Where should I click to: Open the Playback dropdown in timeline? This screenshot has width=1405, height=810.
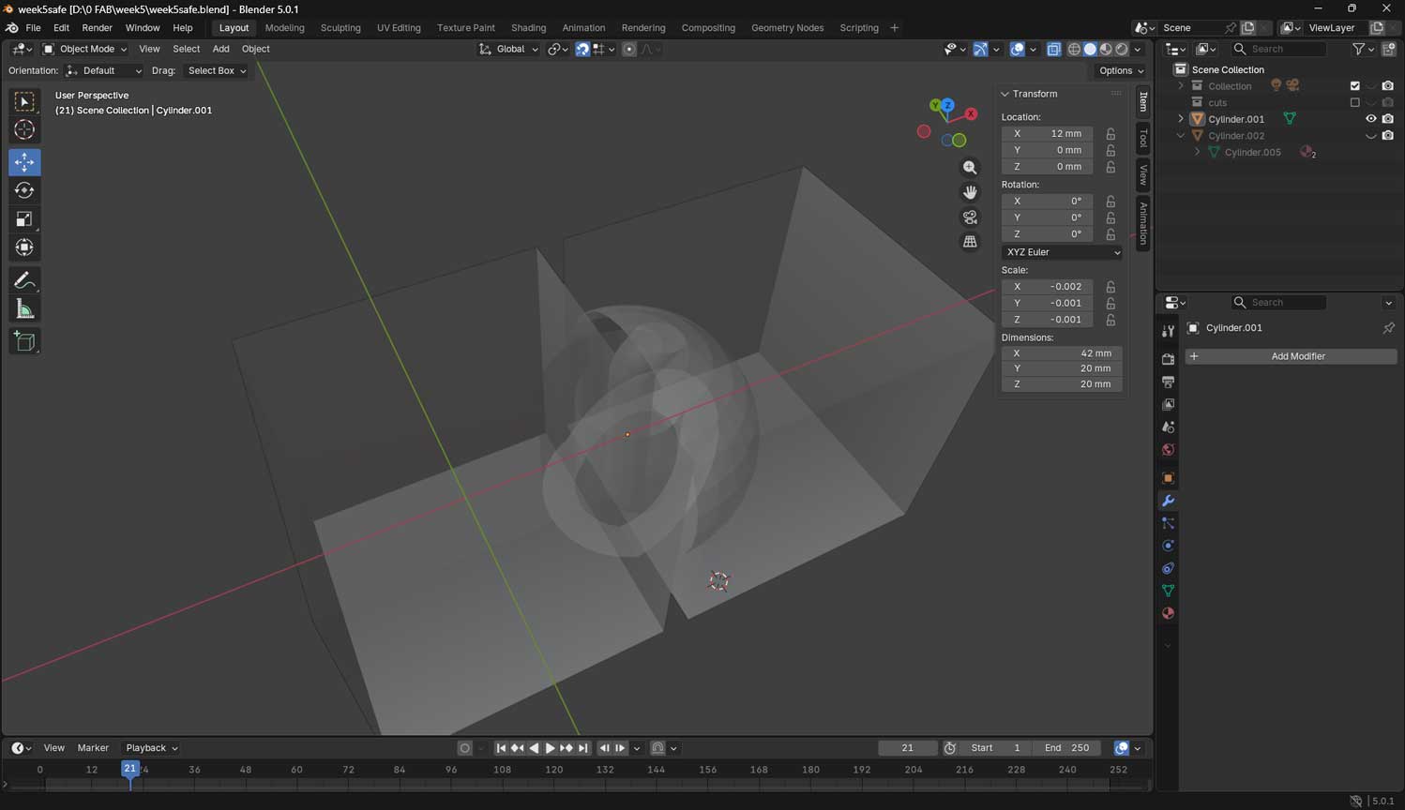[151, 748]
